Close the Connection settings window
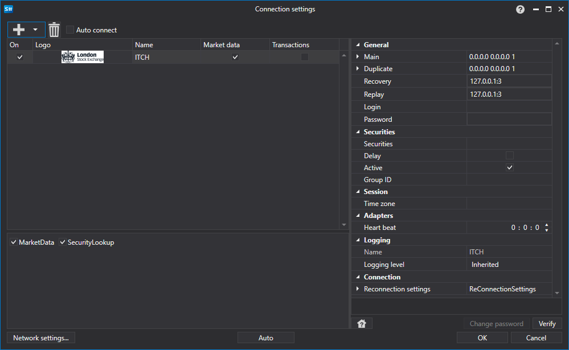This screenshot has height=350, width=569. 560,10
